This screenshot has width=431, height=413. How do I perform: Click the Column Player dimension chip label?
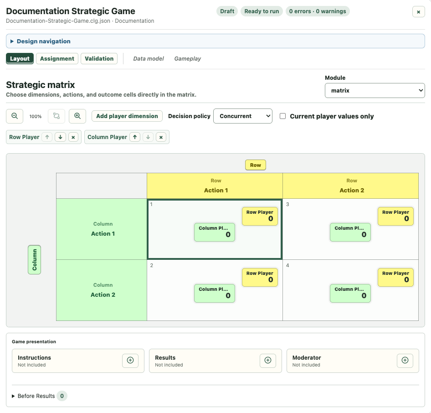[x=107, y=137]
